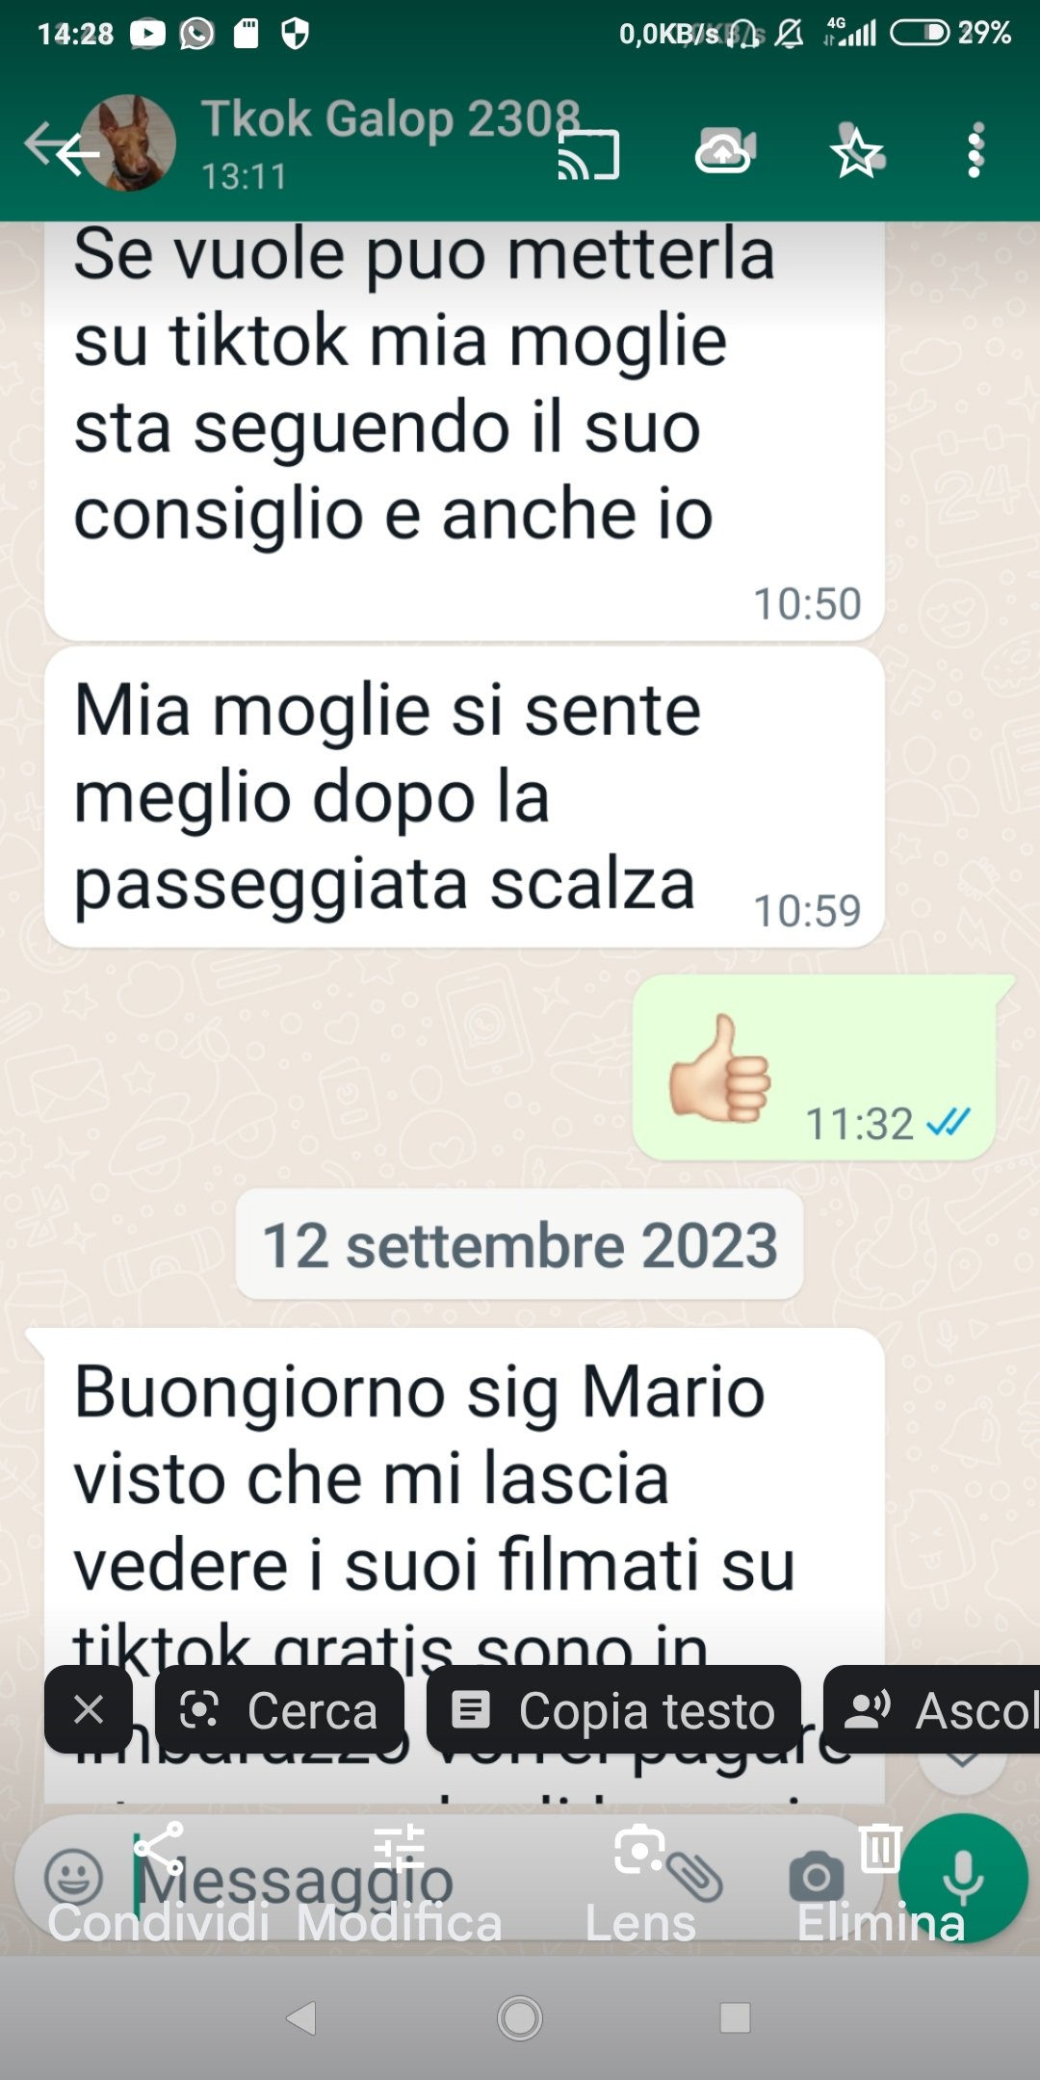Select the Cerca option
This screenshot has height=2080, width=1040.
coord(279,1709)
